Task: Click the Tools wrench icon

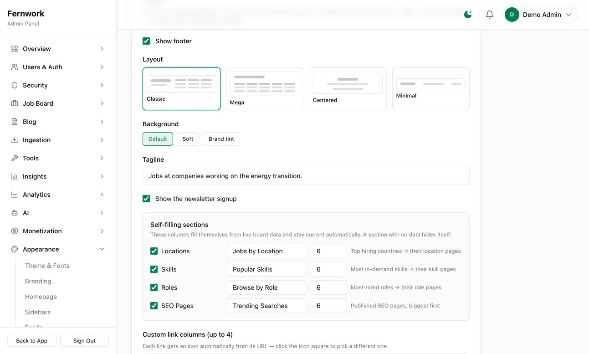Action: point(15,158)
